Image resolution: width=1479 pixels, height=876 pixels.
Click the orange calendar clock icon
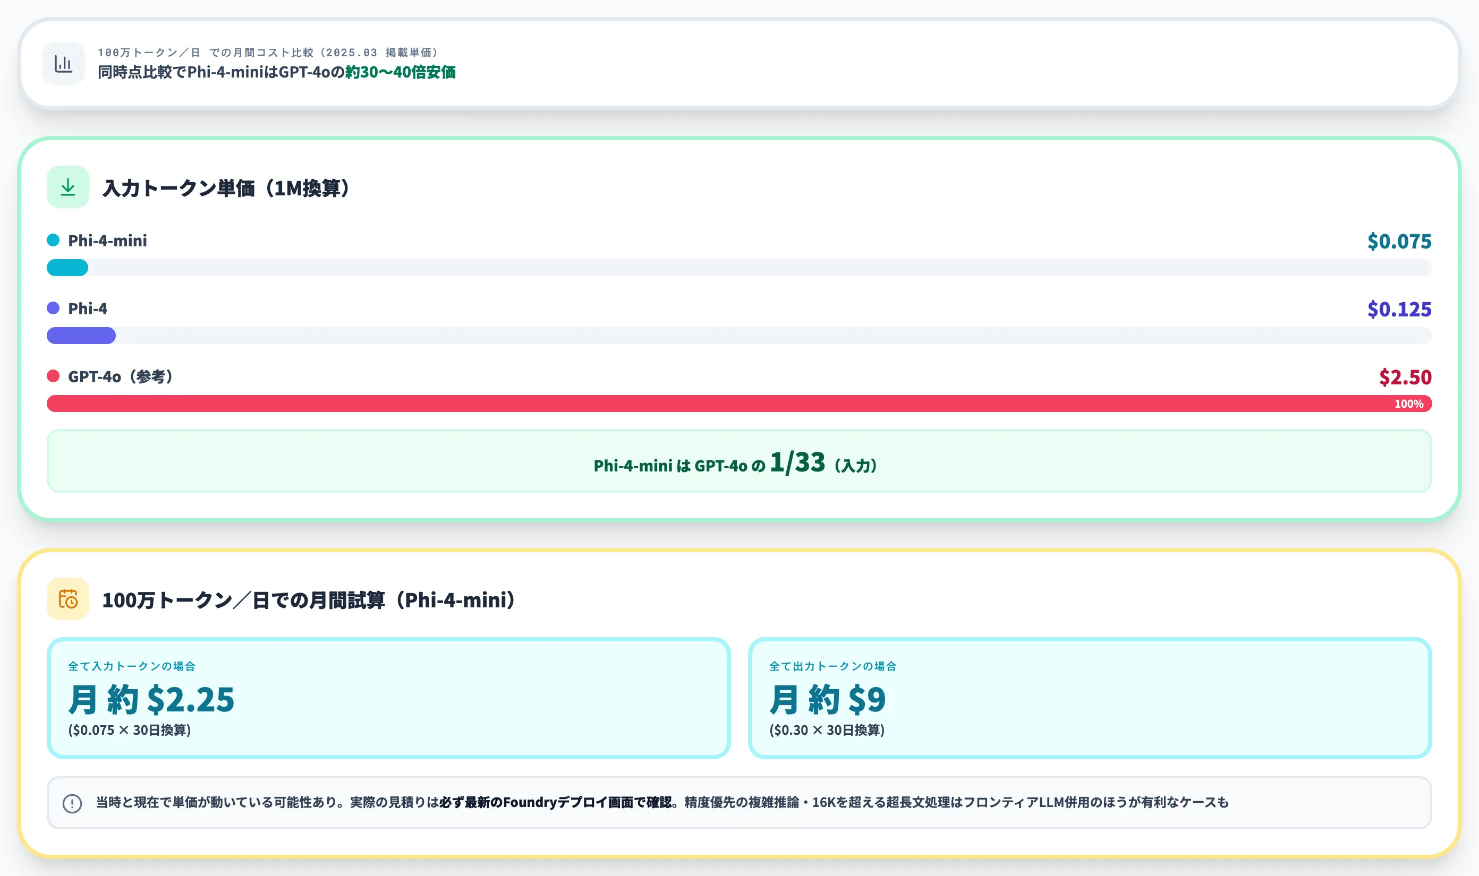click(68, 599)
